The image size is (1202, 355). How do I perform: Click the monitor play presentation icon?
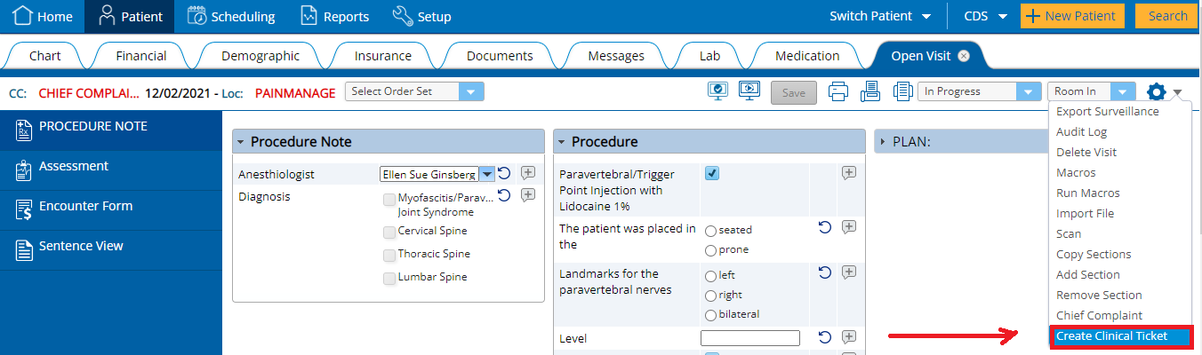point(749,91)
